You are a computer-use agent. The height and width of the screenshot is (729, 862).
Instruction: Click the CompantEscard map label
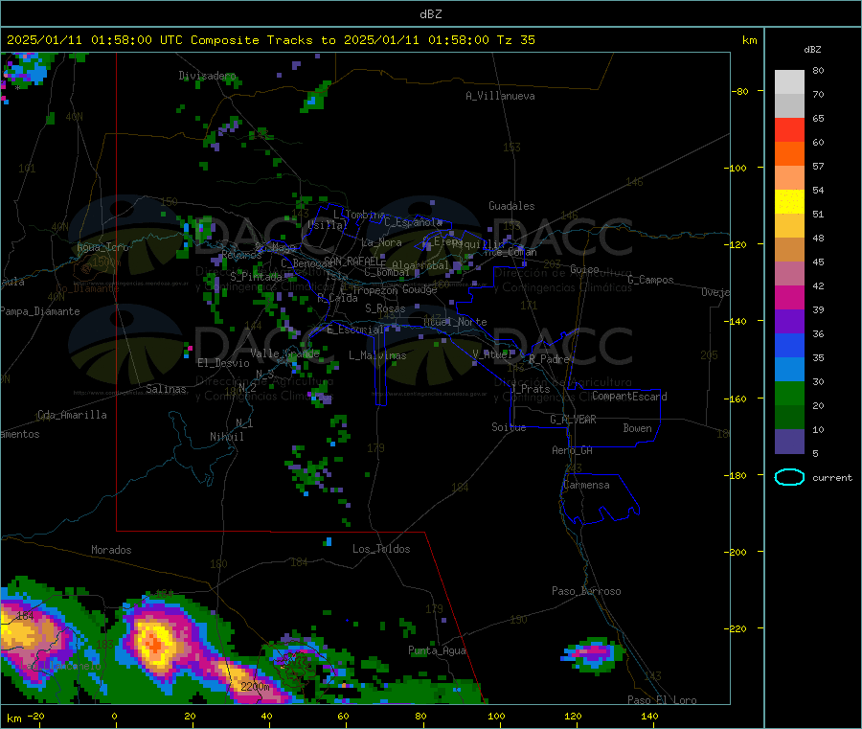(629, 396)
